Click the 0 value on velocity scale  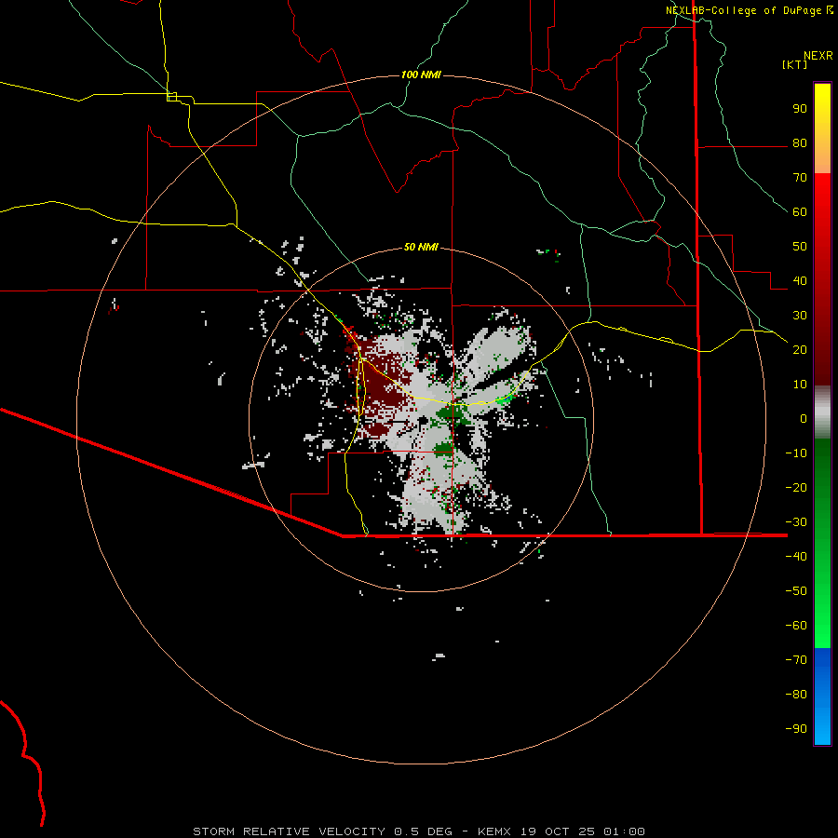click(x=804, y=419)
